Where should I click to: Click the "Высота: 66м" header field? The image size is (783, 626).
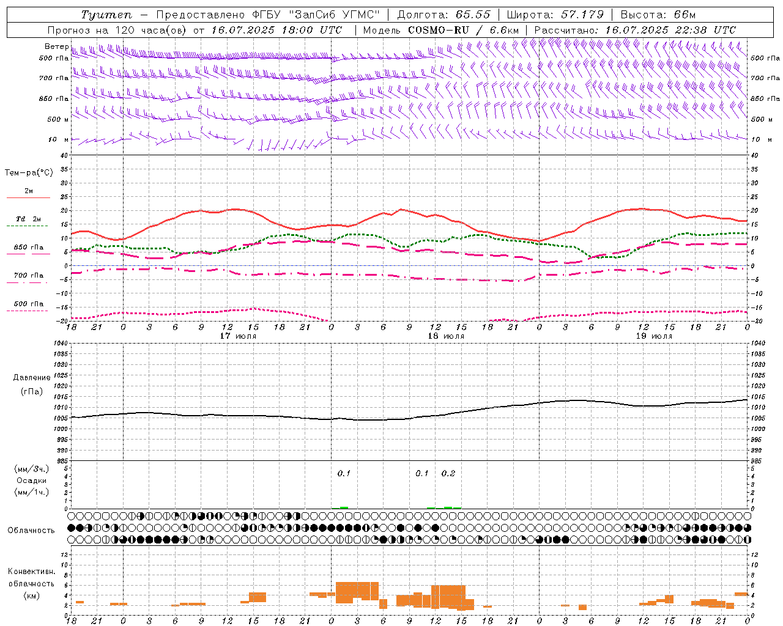tap(658, 15)
